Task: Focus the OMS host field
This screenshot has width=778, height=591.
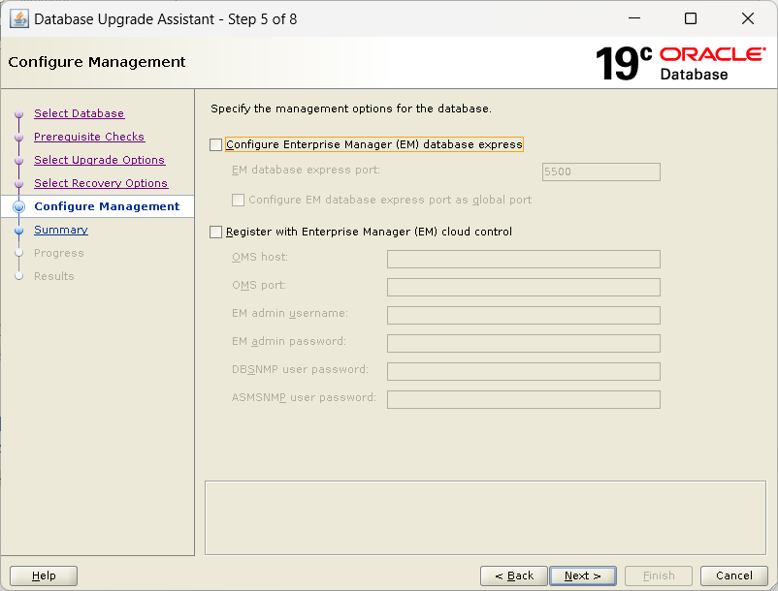Action: coord(524,259)
